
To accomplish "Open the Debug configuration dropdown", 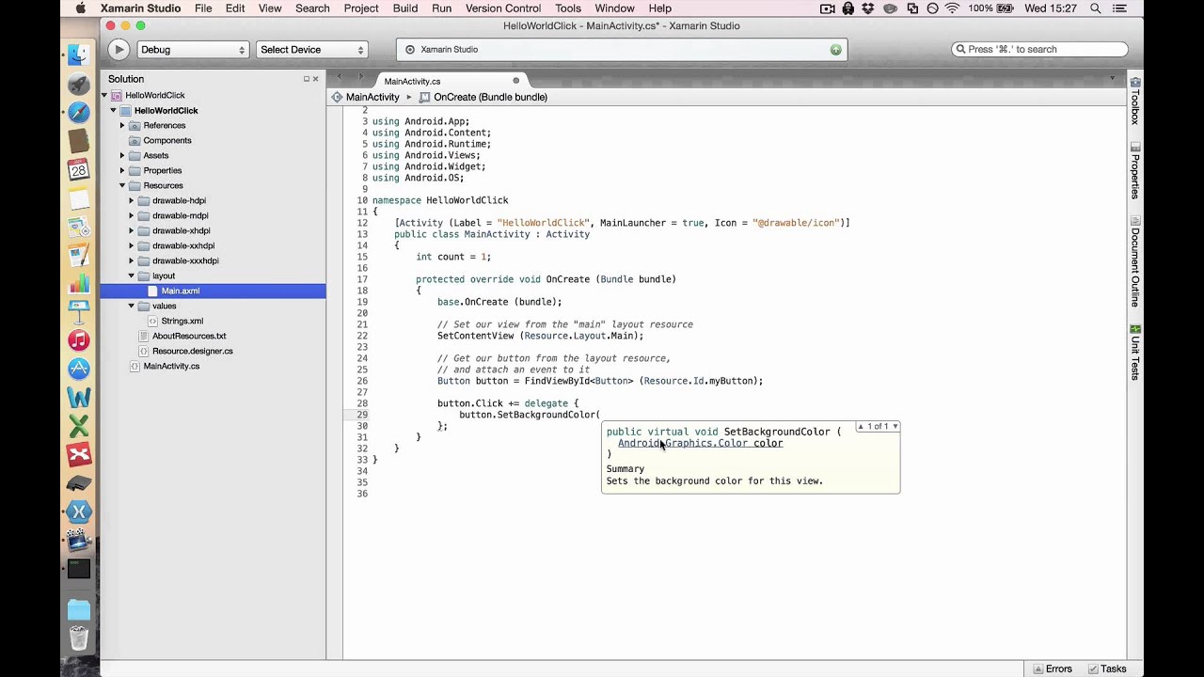I will click(193, 50).
